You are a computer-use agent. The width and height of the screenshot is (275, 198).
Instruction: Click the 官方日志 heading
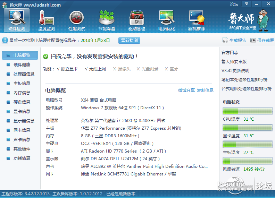[x=230, y=53]
